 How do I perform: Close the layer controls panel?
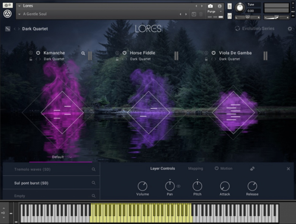[288, 169]
